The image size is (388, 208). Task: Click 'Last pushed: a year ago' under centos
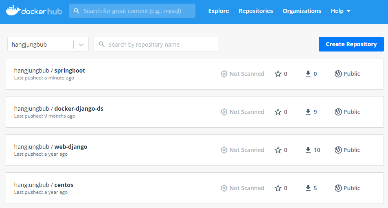41,192
